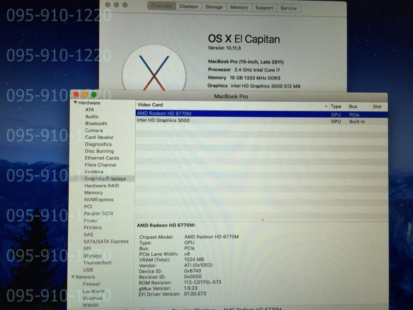Click the Device ID value 0x6740
This screenshot has height=310, width=413.
[x=193, y=271]
